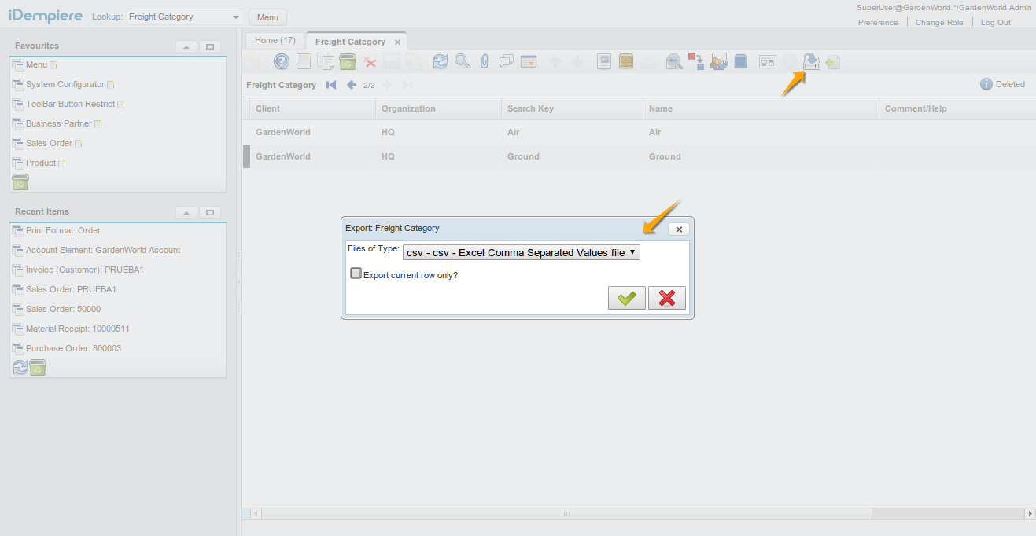
Task: Open the Lookup combo box showing Freight Category
Action: pos(184,17)
